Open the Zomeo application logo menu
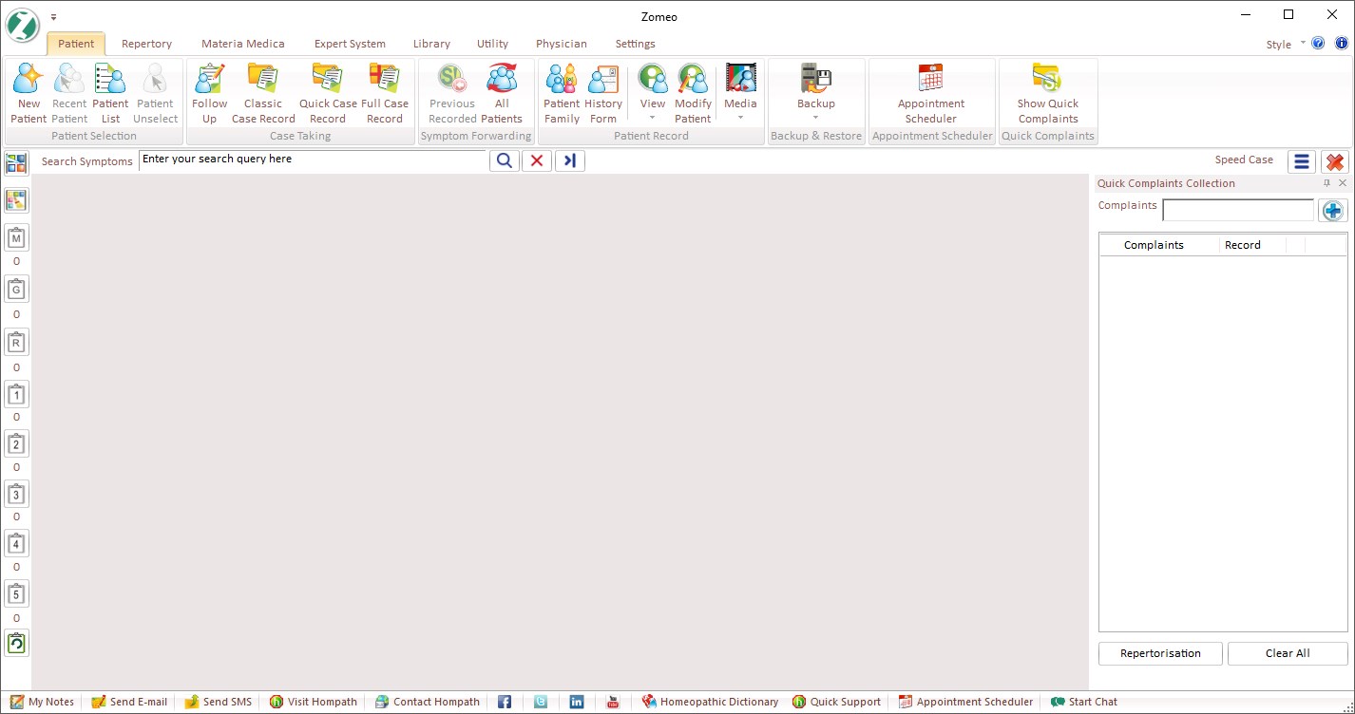 (x=23, y=26)
